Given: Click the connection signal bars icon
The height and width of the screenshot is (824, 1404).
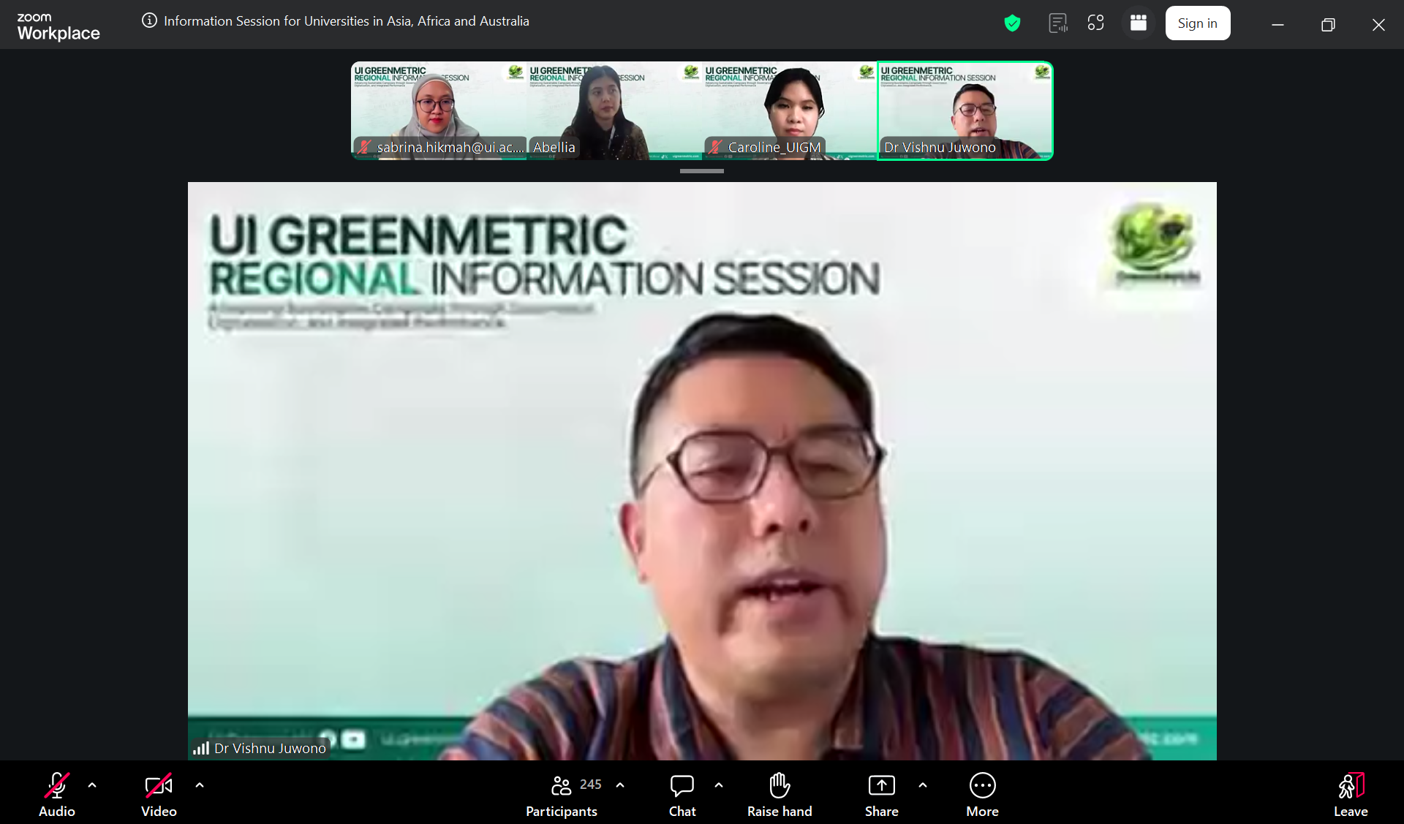Looking at the screenshot, I should click(x=201, y=748).
